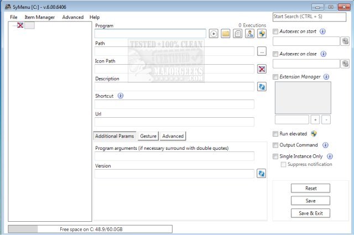Screen dimensions: 354x235
Task: Expand the root item in the tree
Action: [14, 25]
